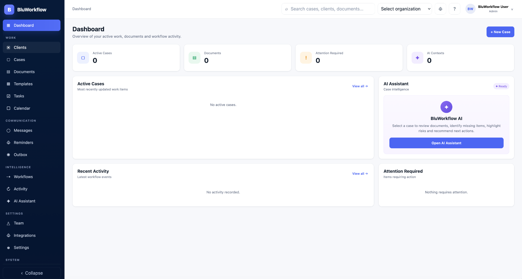Open Workflows section
Screen dimensions: 522x279
point(32,177)
